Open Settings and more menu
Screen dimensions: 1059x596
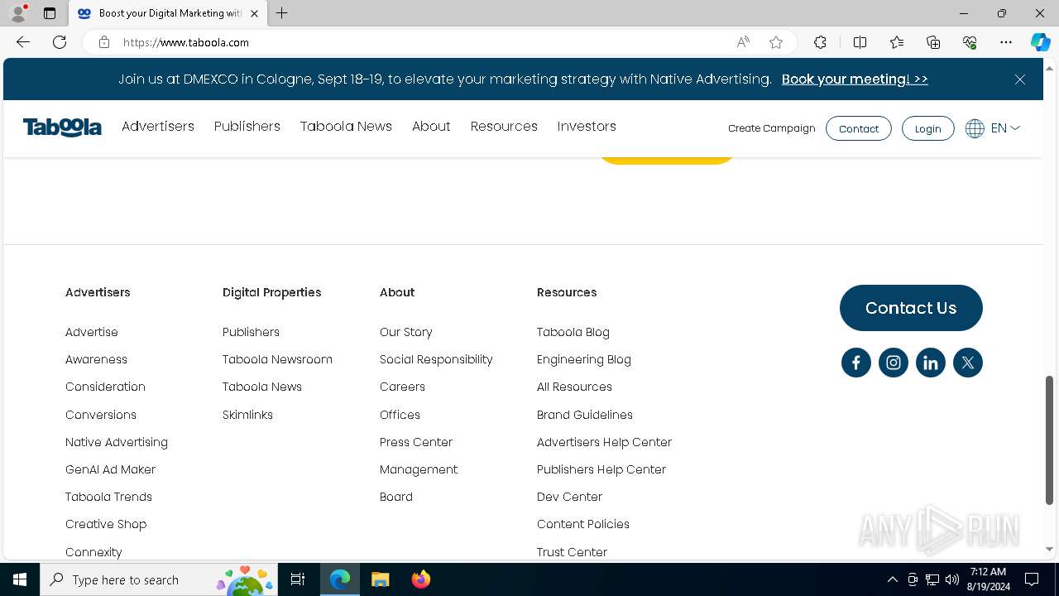[1006, 42]
